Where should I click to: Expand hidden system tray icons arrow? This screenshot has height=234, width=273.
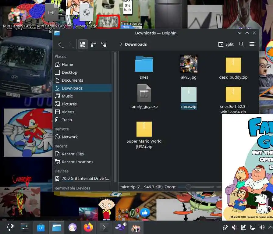pyautogui.click(x=270, y=227)
